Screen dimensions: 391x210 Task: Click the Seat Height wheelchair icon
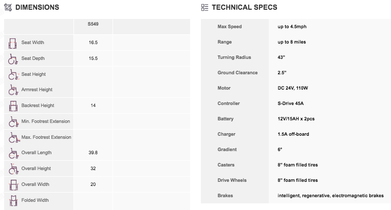[13, 75]
